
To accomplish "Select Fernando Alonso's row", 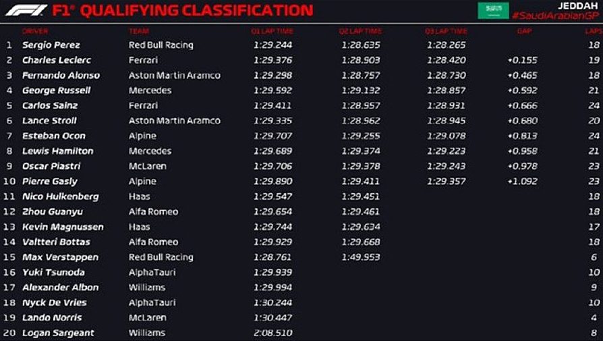I will coord(301,76).
